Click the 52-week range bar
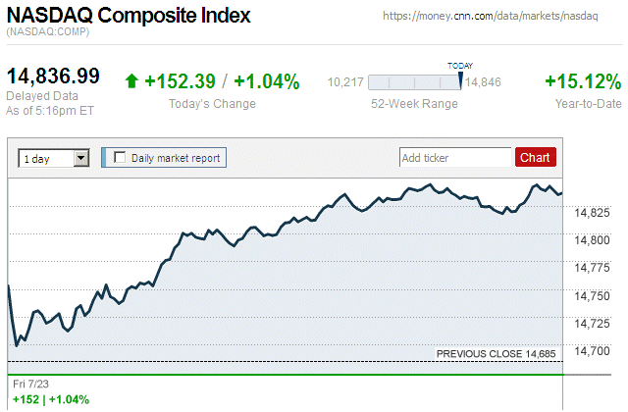 (412, 82)
